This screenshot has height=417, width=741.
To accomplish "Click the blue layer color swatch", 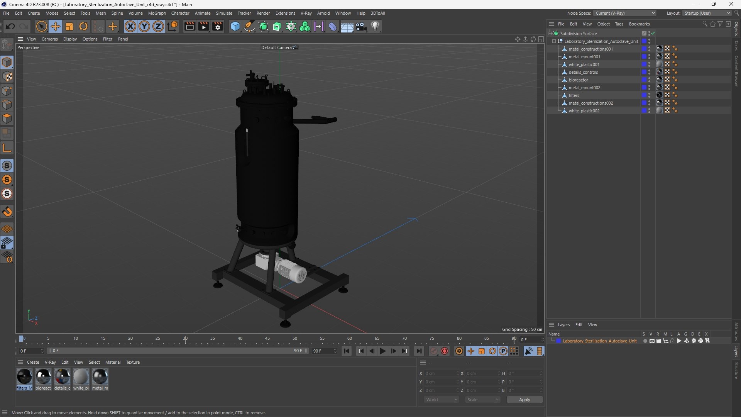I will coord(558,341).
